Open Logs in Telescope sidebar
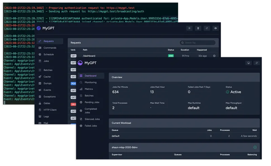Image resolution: width=271 pixels, height=166 pixels. click(50, 117)
